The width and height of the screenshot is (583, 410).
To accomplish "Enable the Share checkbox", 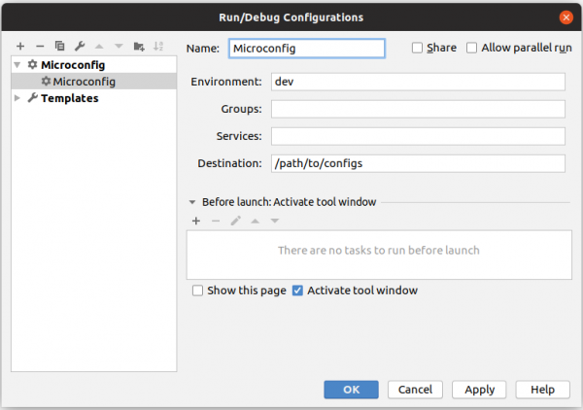I will click(418, 48).
